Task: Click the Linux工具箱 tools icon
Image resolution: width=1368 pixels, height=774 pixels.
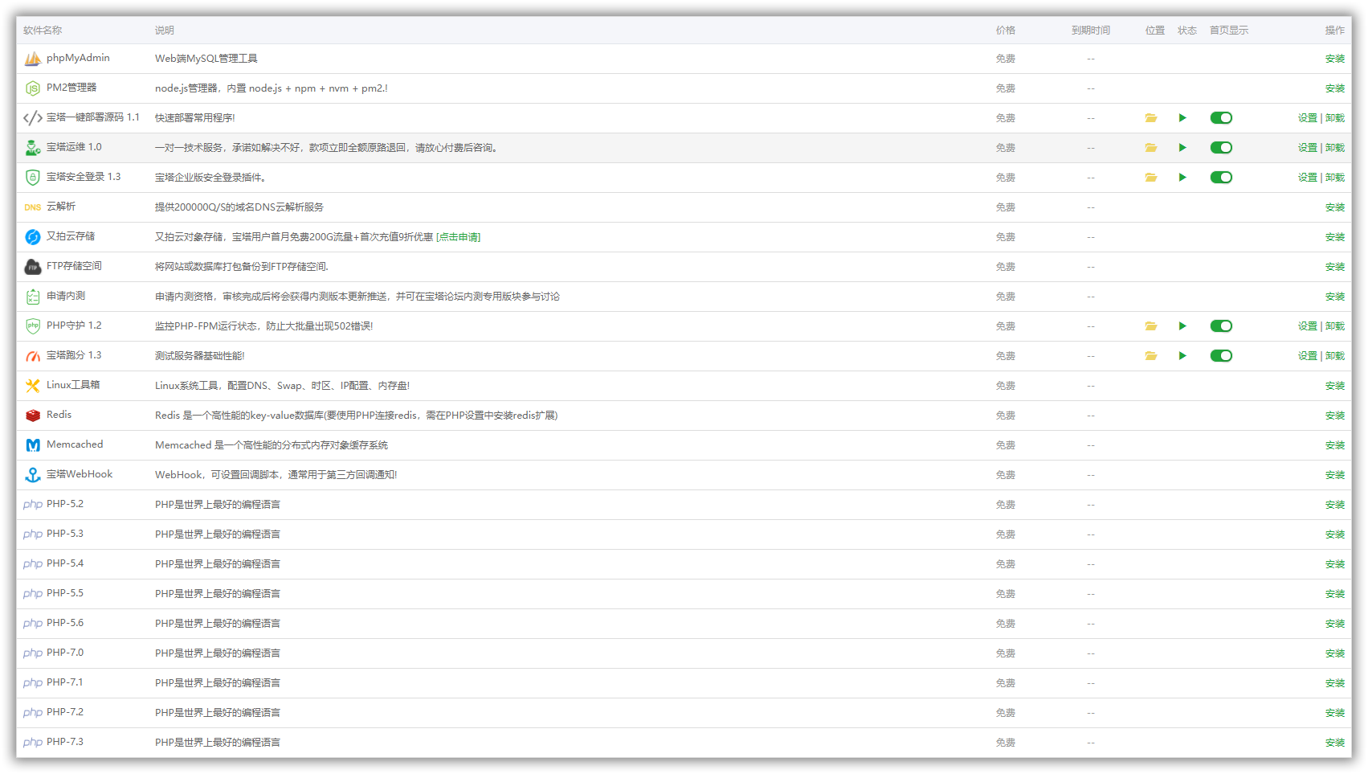Action: coord(33,386)
